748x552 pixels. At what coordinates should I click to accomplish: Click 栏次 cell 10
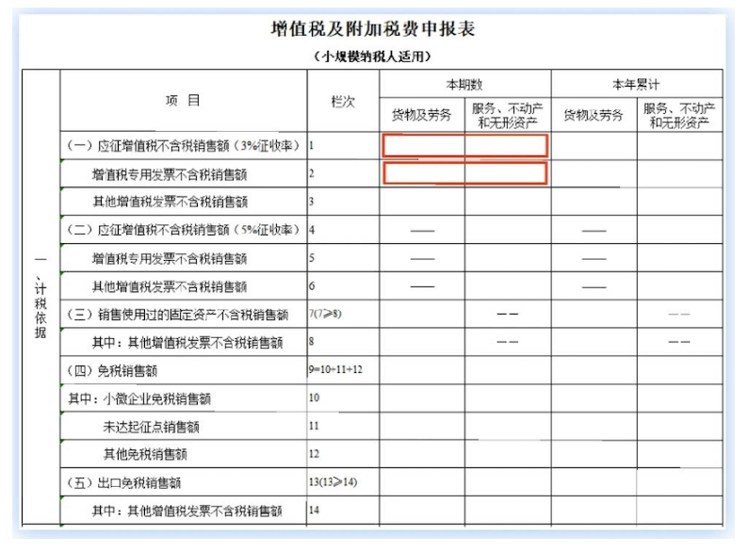click(343, 398)
